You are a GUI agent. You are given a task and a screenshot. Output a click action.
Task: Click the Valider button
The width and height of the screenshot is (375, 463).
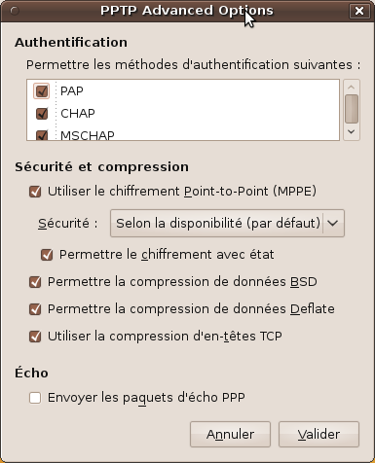click(319, 434)
